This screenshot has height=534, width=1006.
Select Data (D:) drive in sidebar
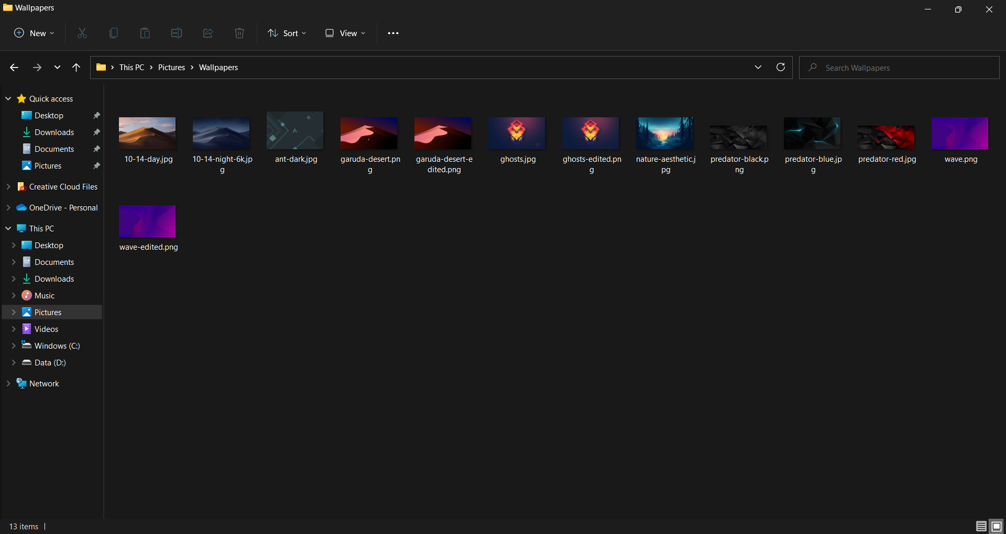[x=50, y=362]
